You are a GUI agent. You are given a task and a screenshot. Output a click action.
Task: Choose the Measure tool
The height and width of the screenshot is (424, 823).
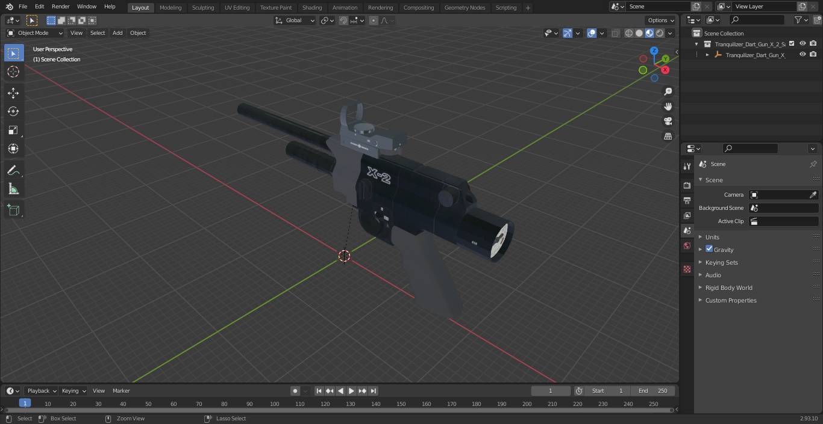(x=13, y=189)
